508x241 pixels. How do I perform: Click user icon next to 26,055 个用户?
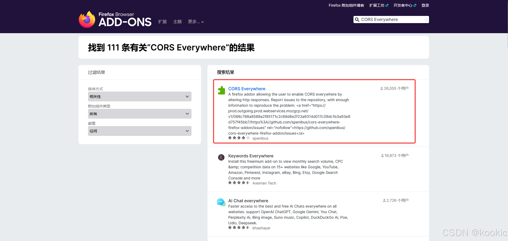pos(382,88)
